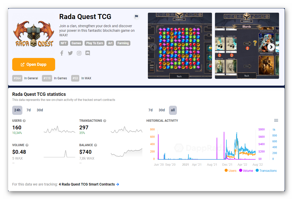Open the Shards cards screenshot

coord(247,46)
